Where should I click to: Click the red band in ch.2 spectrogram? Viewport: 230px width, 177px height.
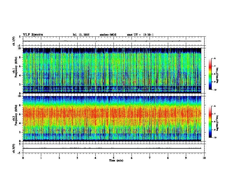(112, 113)
